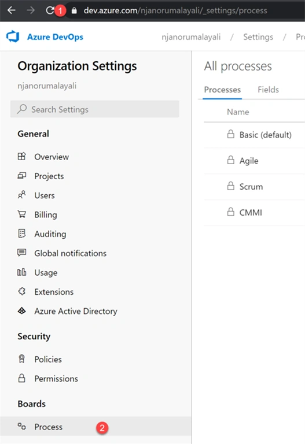Focus the Search Settings field
The image size is (305, 444).
[x=95, y=109]
